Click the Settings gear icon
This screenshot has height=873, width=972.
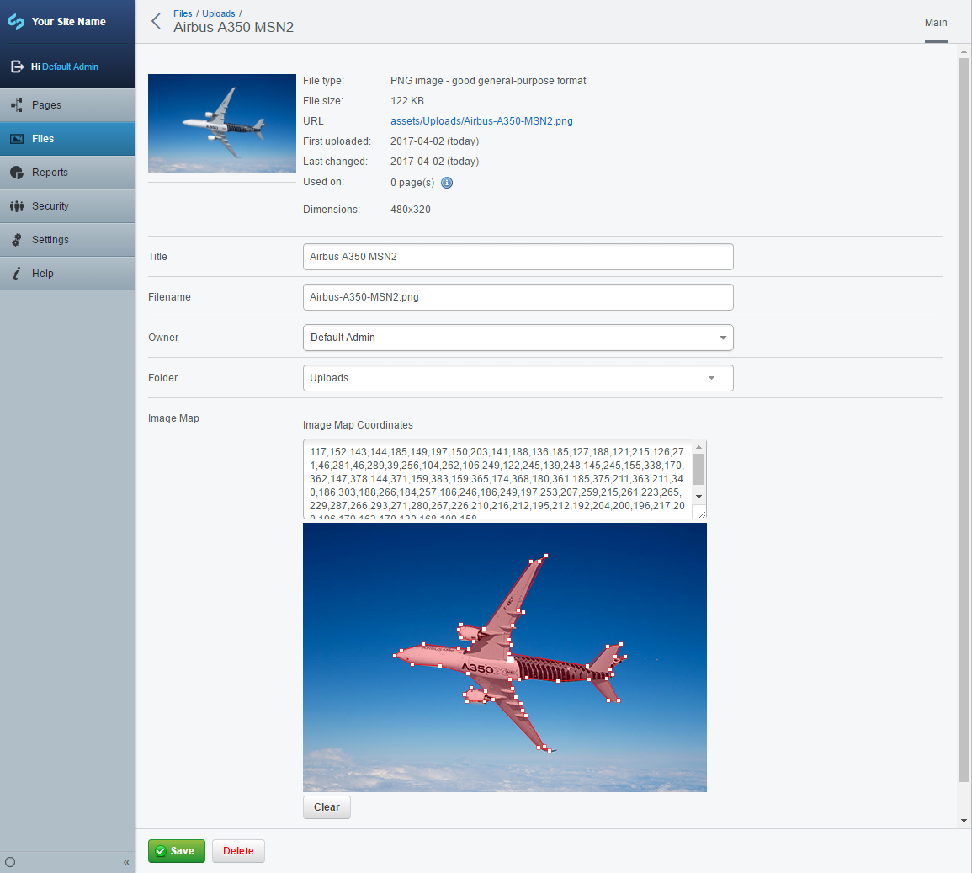[x=17, y=239]
